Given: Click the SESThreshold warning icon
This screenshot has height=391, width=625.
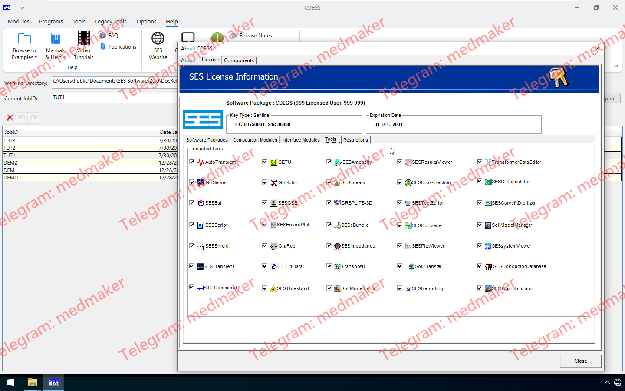Looking at the screenshot, I should (x=273, y=289).
